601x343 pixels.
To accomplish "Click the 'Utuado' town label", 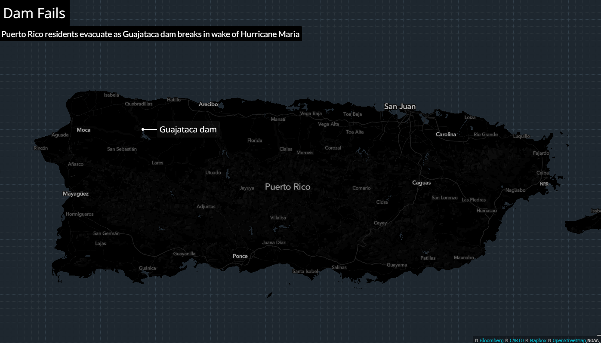I will click(x=213, y=172).
